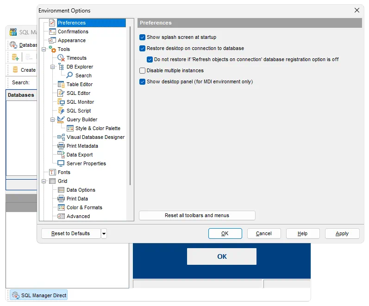Click the Visual Database Designer icon
The image size is (369, 306).
[x=61, y=137]
